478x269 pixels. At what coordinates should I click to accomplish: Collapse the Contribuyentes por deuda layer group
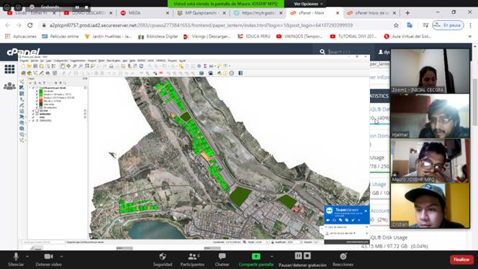[x=30, y=88]
